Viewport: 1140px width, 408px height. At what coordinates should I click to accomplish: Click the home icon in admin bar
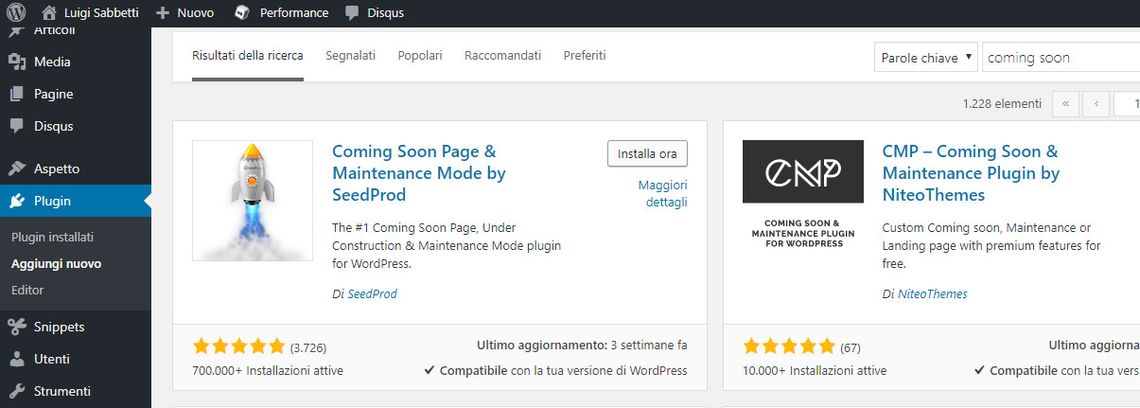pyautogui.click(x=50, y=13)
